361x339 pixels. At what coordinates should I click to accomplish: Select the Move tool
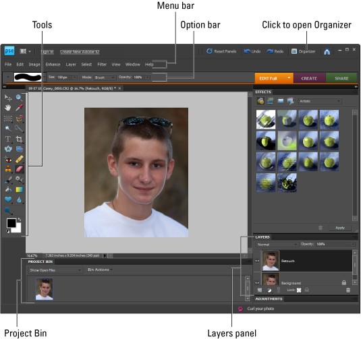pyautogui.click(x=8, y=98)
